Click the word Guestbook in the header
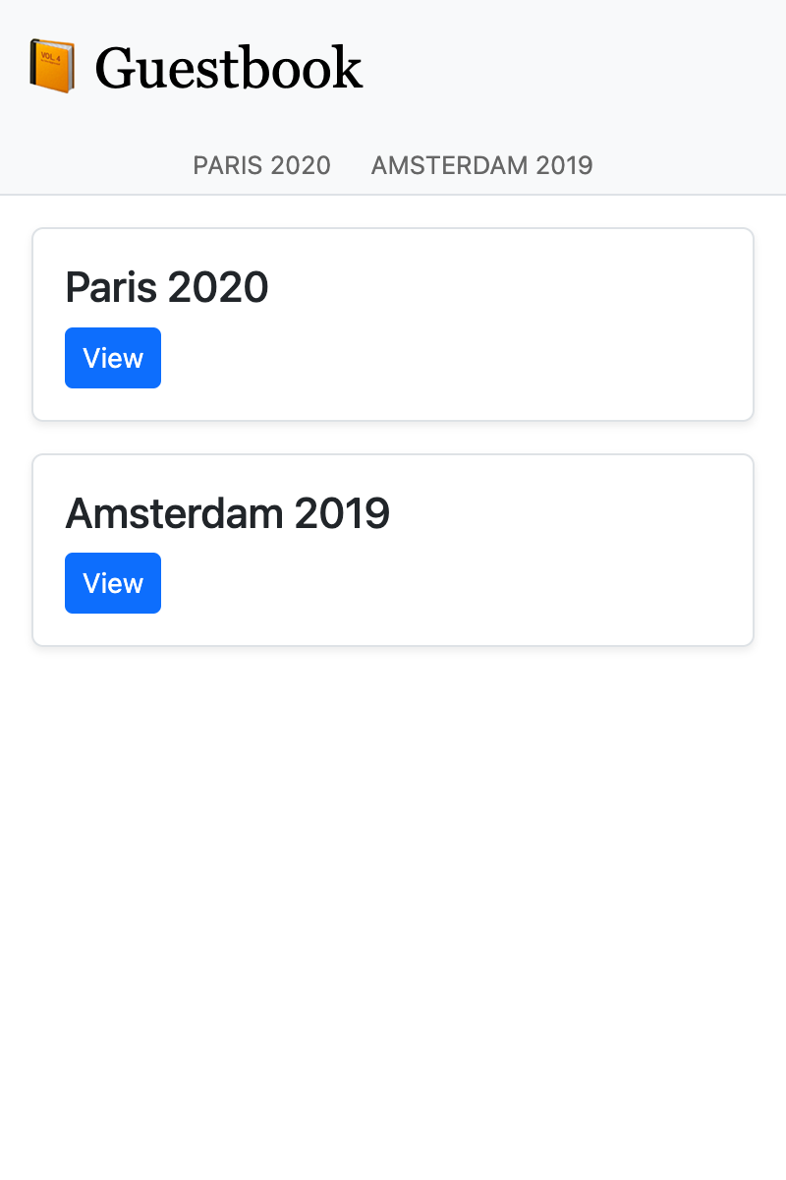The height and width of the screenshot is (1180, 786). pos(228,68)
